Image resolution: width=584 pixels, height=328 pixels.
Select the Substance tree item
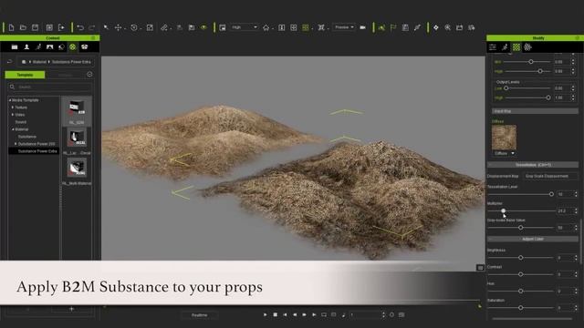[27, 137]
